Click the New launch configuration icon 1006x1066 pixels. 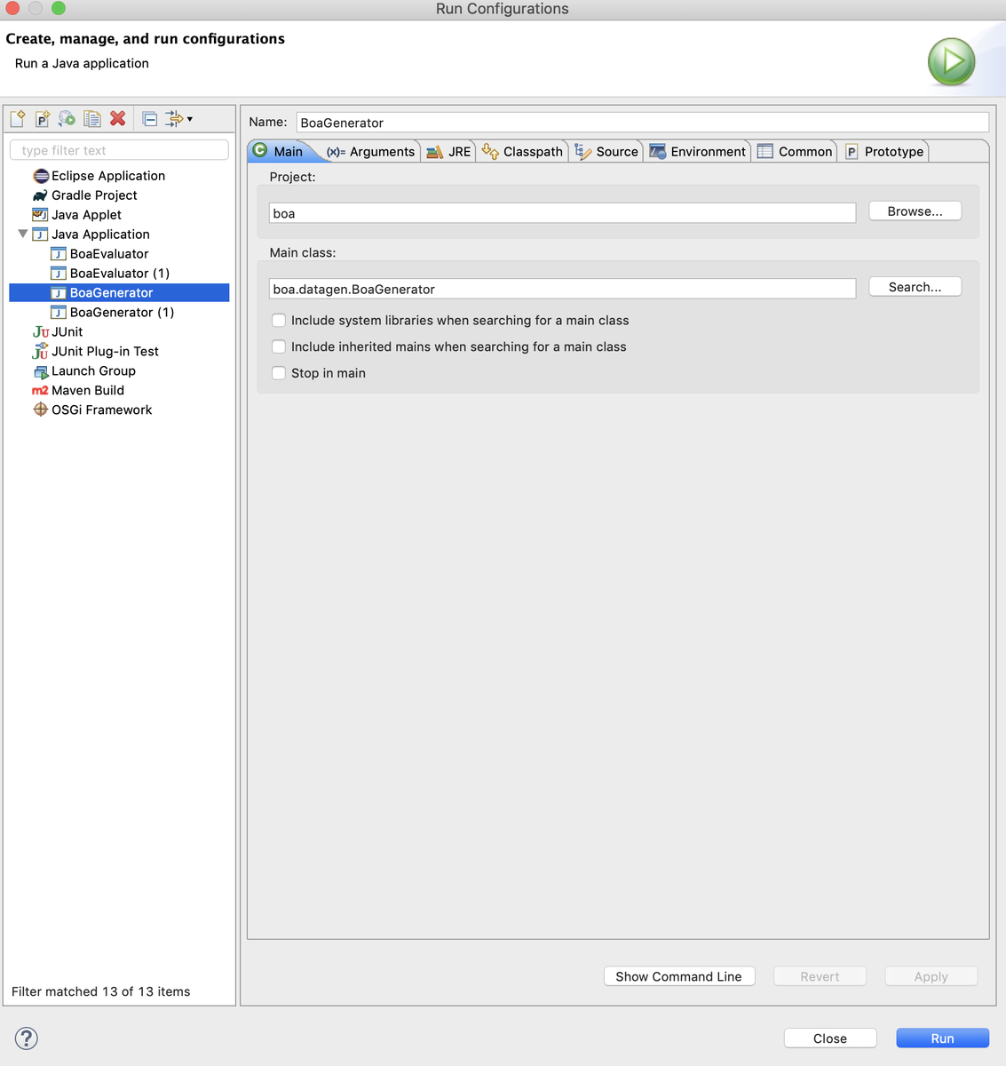tap(18, 119)
